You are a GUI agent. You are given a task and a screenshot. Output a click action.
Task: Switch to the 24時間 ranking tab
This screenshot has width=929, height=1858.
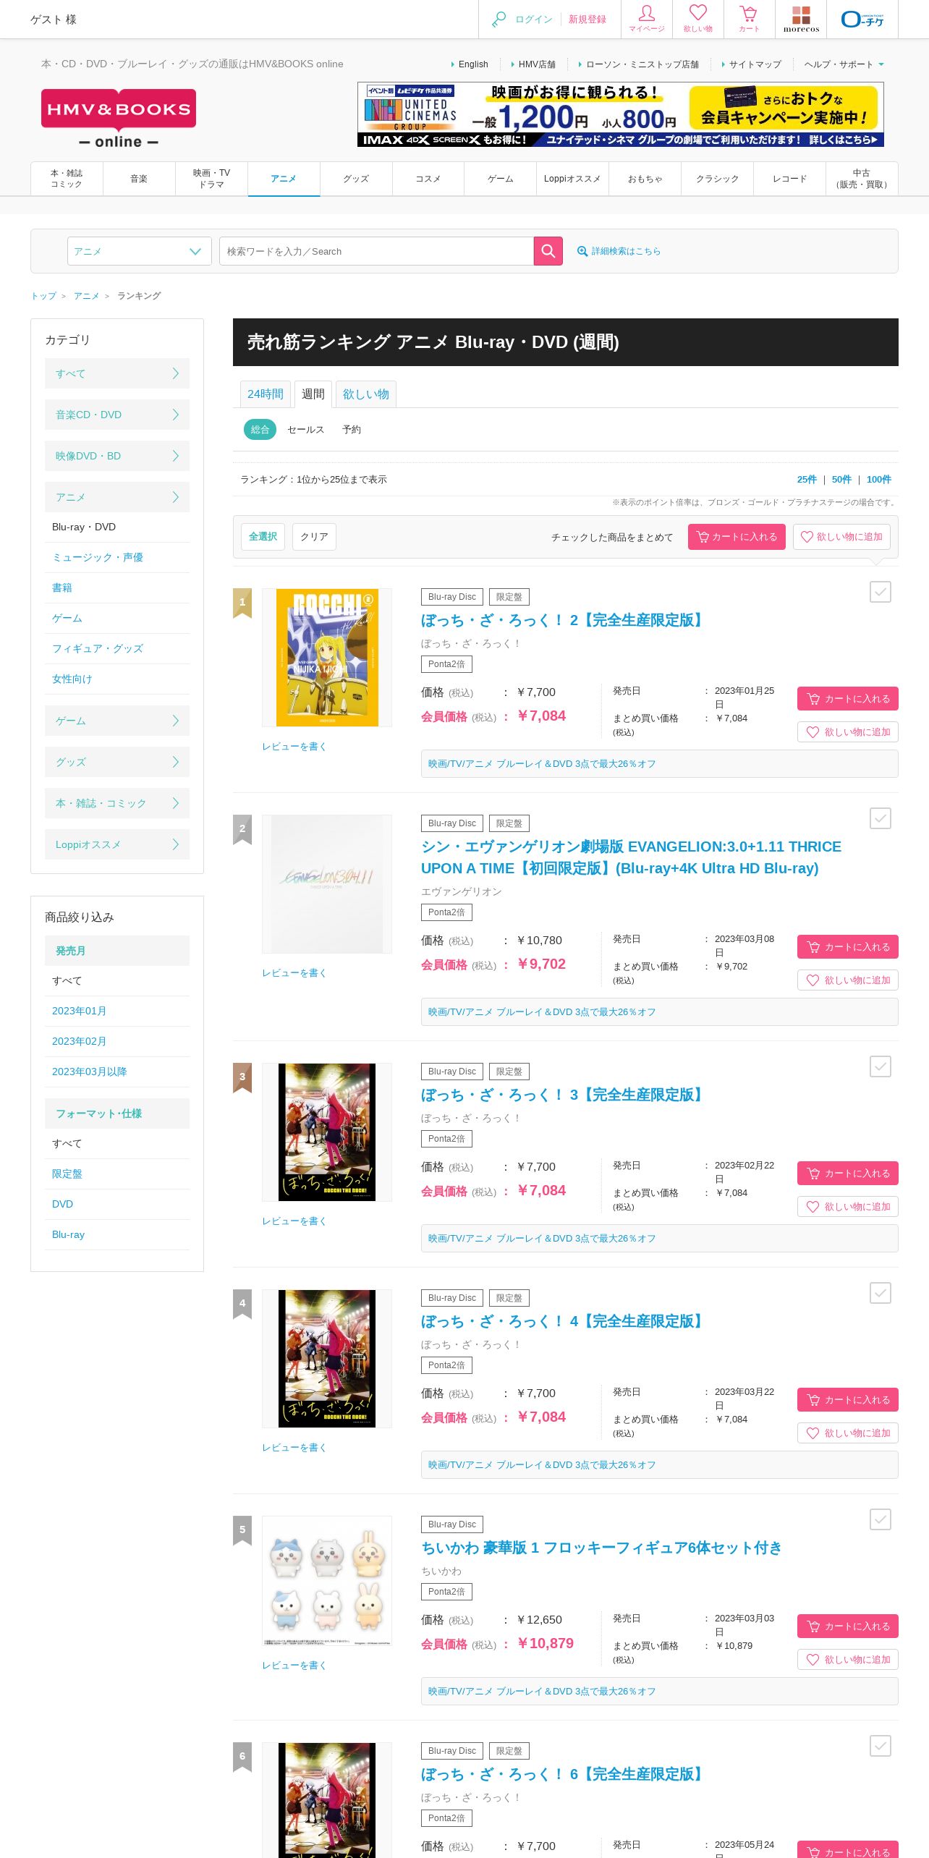[266, 394]
